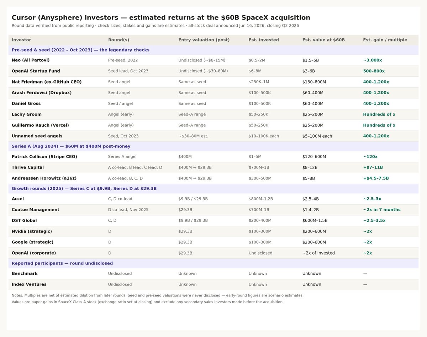427x337 pixels.
Task: Click the 'Thrive Capital' investor name
Action: point(28,167)
